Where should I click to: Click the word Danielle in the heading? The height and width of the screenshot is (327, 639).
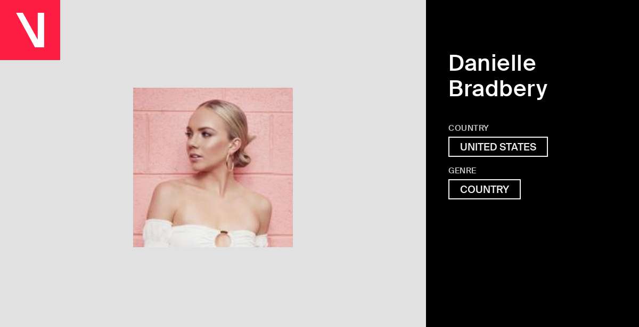tap(492, 63)
